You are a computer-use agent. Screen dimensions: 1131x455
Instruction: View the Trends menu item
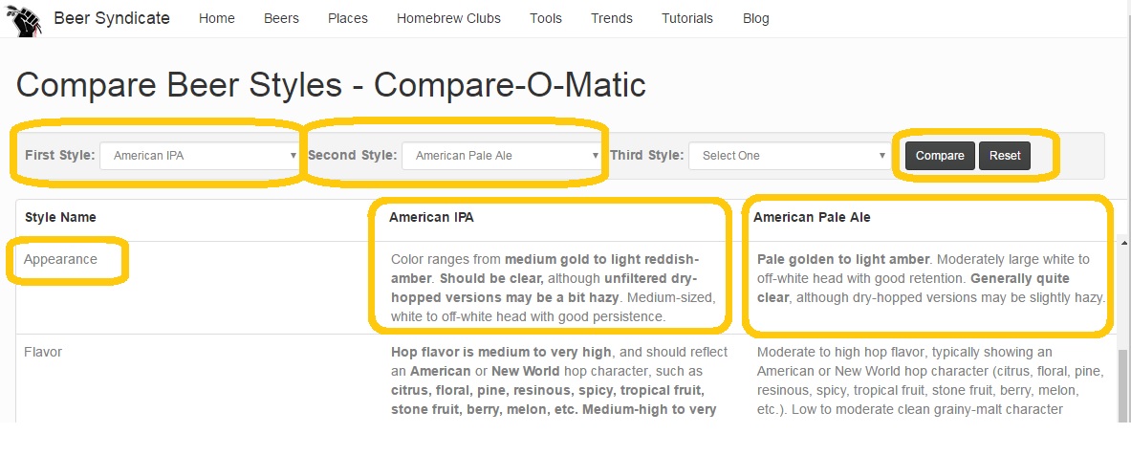click(612, 19)
